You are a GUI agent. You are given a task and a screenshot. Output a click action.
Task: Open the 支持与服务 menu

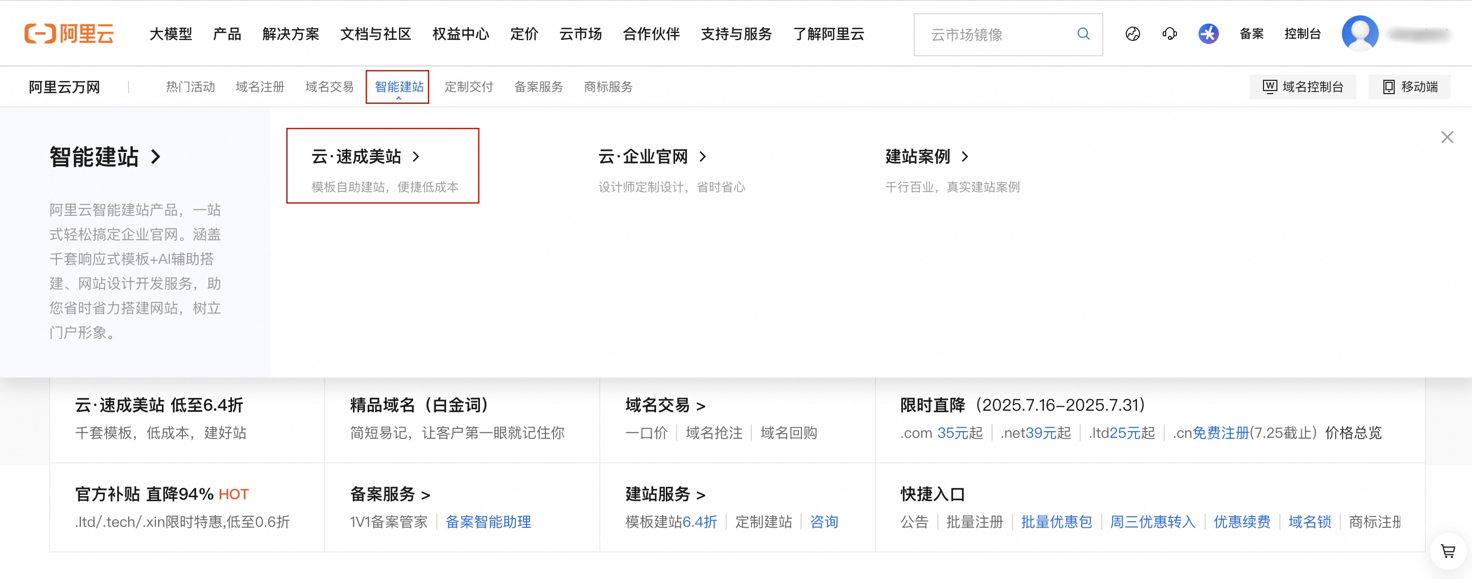pos(736,34)
